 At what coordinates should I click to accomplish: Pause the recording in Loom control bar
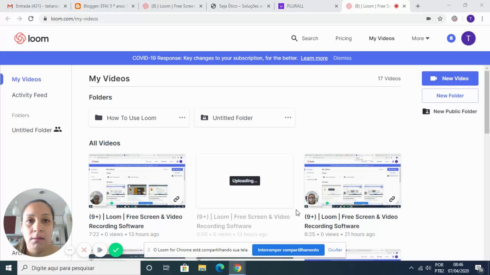pos(100,250)
